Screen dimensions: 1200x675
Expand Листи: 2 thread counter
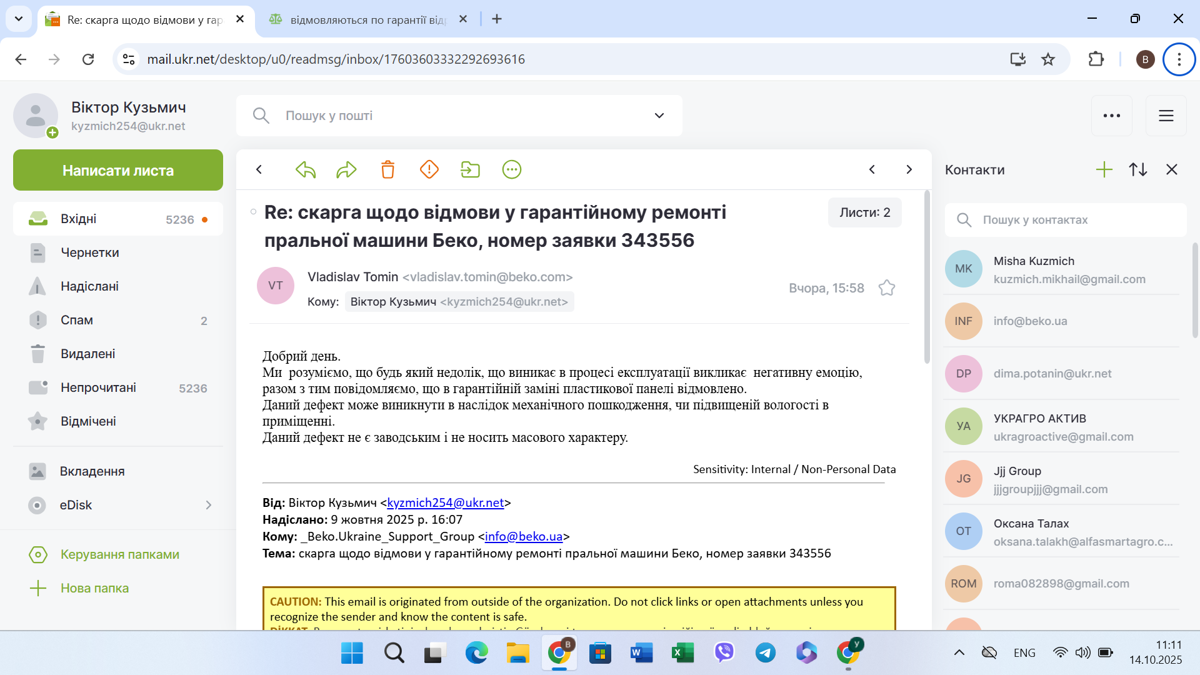[x=864, y=212]
